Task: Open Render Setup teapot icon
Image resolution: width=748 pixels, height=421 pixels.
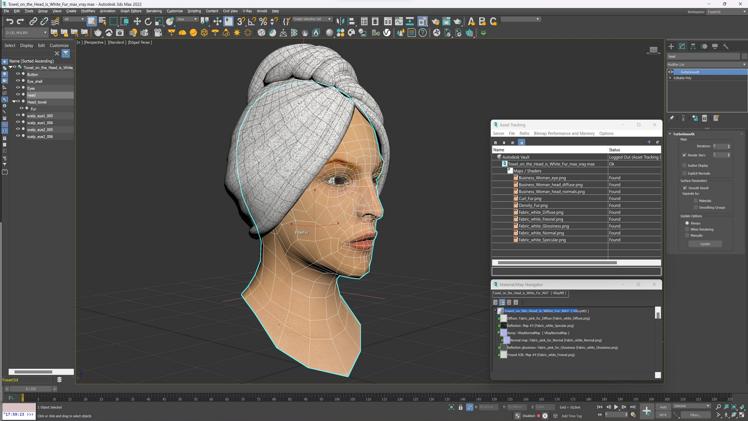Action: pyautogui.click(x=435, y=21)
